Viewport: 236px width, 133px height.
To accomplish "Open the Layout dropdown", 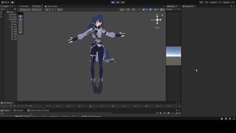I will 228,2.
